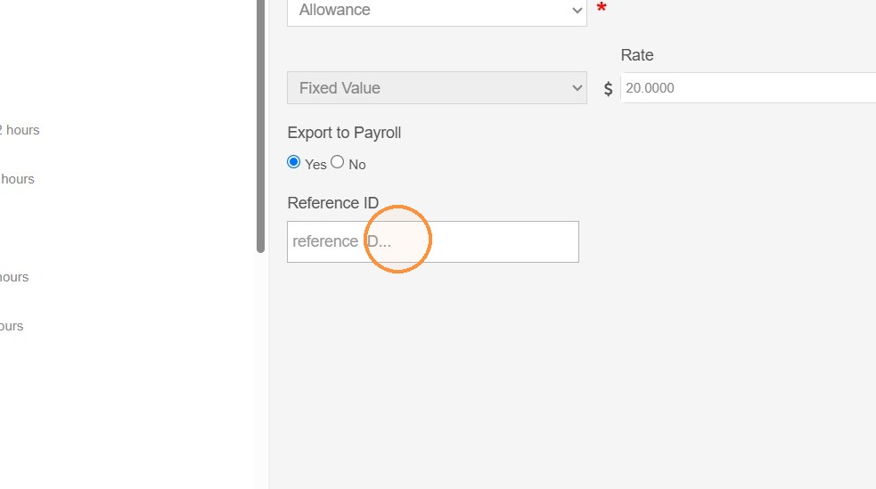Click into the Reference ID text box
876x489 pixels.
click(433, 241)
